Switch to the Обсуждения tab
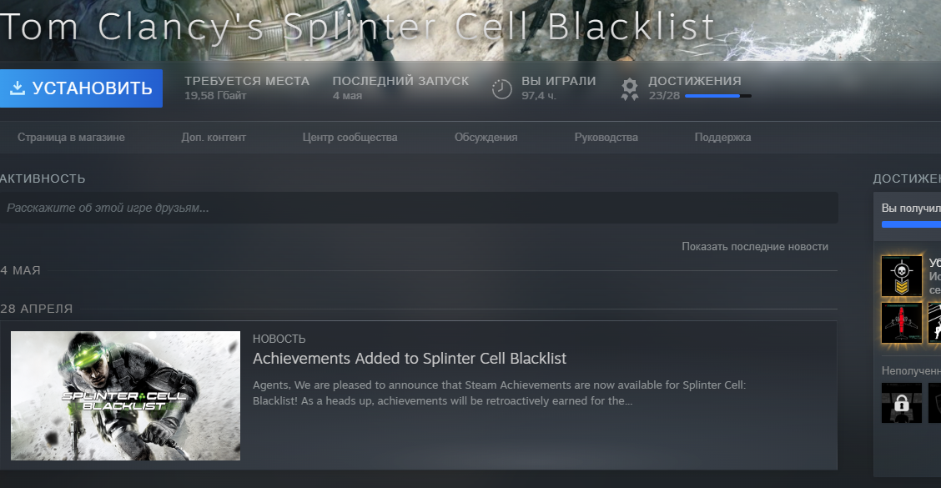The width and height of the screenshot is (941, 488). coord(486,138)
